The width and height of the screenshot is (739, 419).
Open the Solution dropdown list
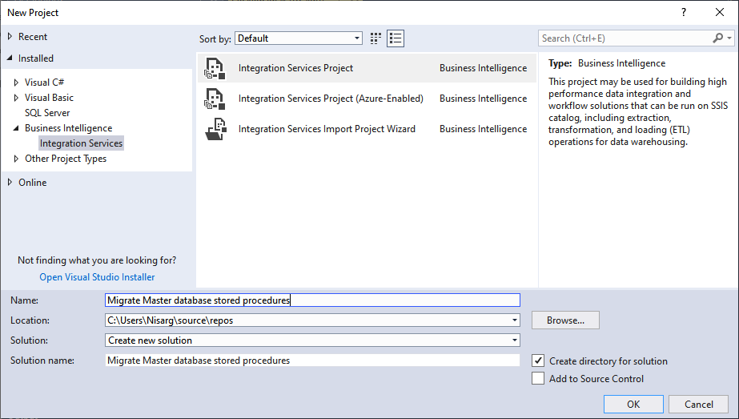click(514, 340)
